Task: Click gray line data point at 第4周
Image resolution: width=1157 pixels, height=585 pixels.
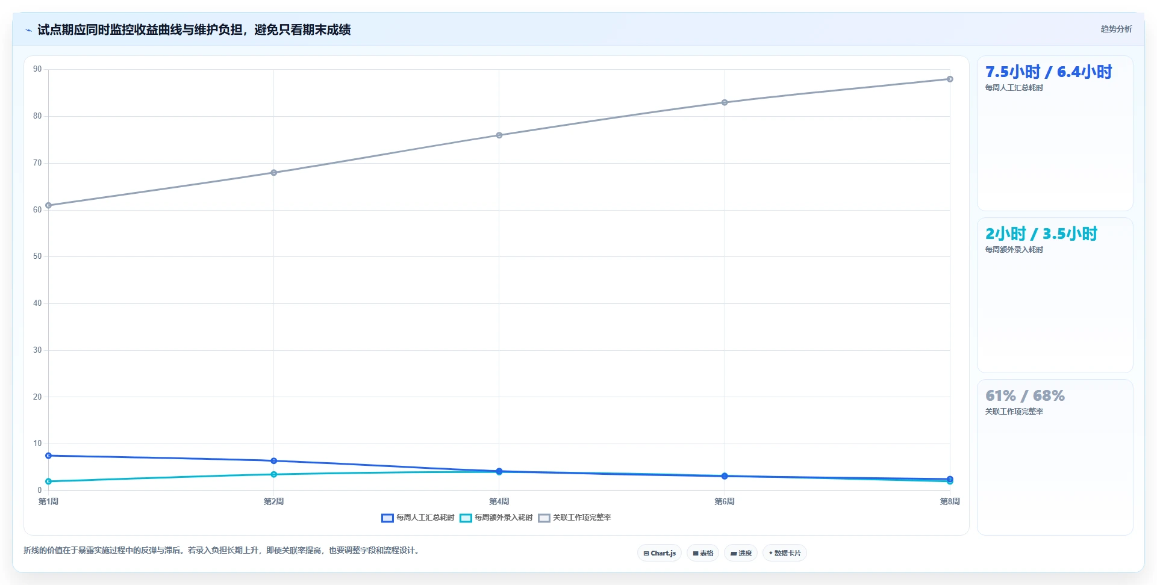Action: point(499,135)
